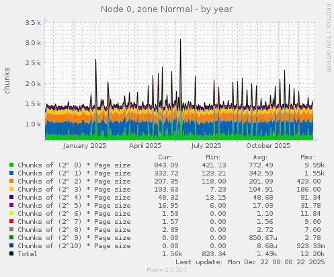Click the 'Chunks of (2^ 3) * Page size' label
The width and height of the screenshot is (334, 277).
[74, 190]
